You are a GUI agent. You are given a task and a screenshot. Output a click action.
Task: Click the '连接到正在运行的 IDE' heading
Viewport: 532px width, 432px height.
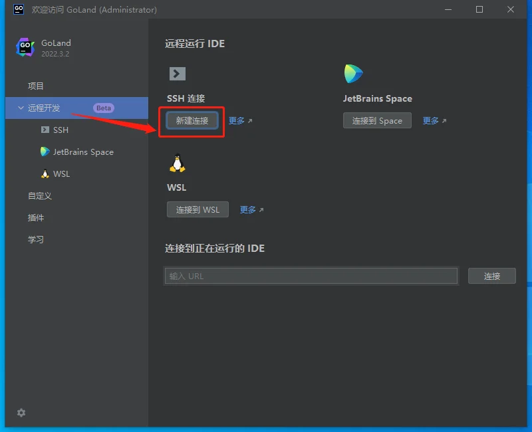215,248
